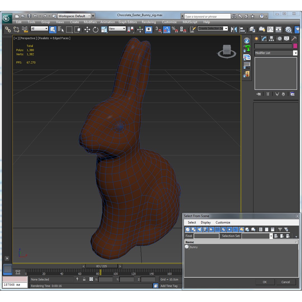
Task: Open the Curve Editor icon
Action: point(270,29)
